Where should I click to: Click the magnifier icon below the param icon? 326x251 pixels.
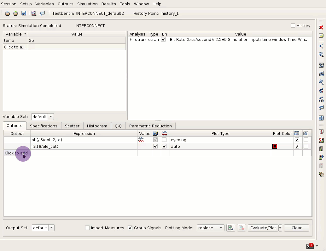(321, 82)
